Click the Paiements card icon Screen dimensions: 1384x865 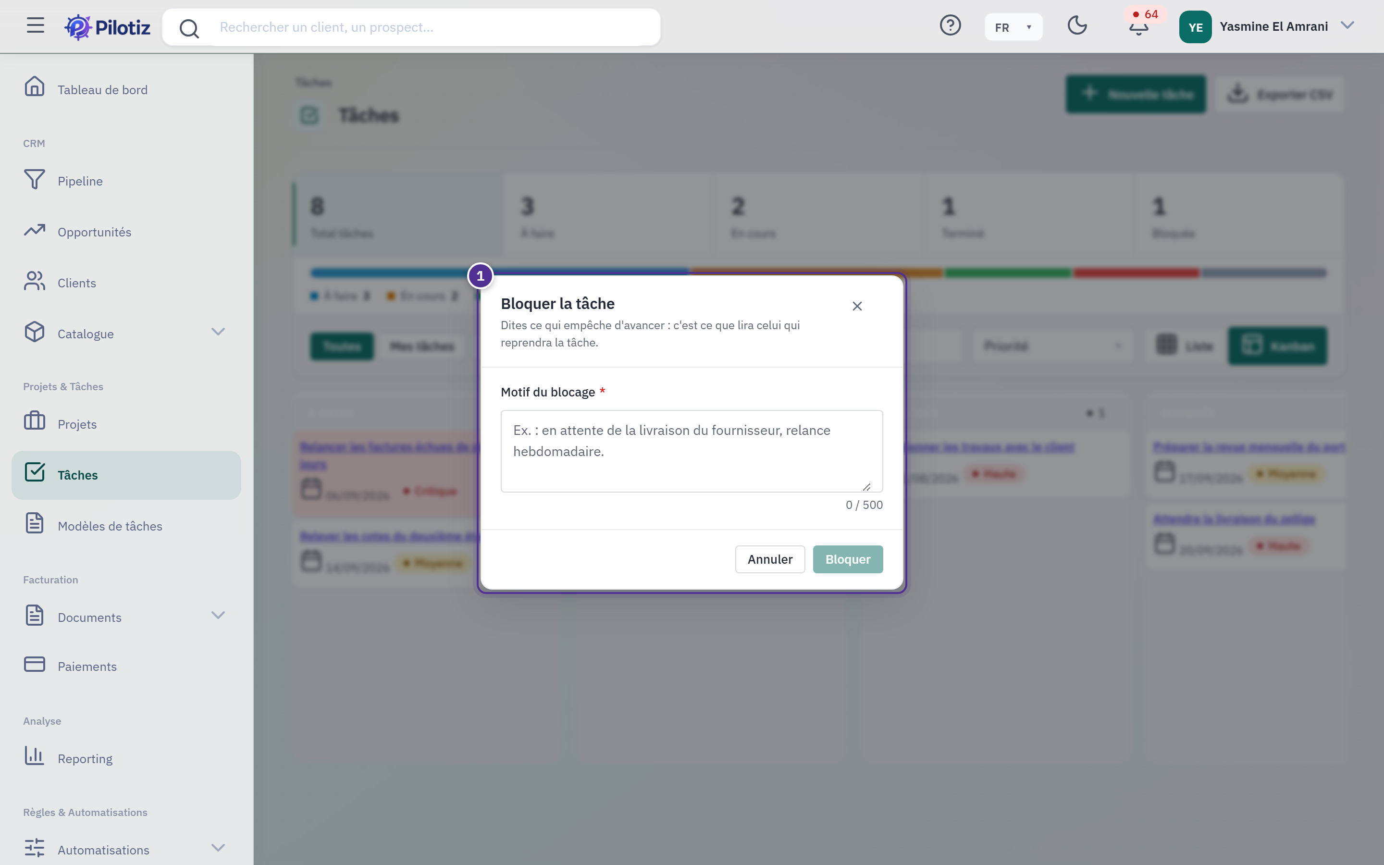[x=34, y=665]
